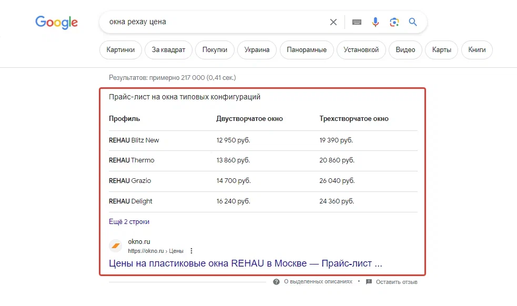Screen dimensions: 517x306
Task: Click the 'REHAU Grazio' row label
Action: [x=130, y=181]
